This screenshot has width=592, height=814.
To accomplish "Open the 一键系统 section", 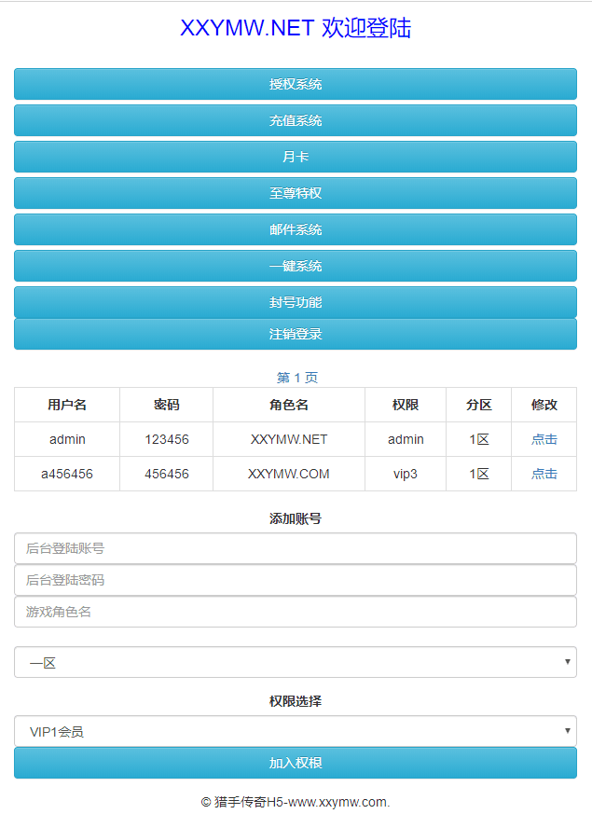I will tap(296, 266).
